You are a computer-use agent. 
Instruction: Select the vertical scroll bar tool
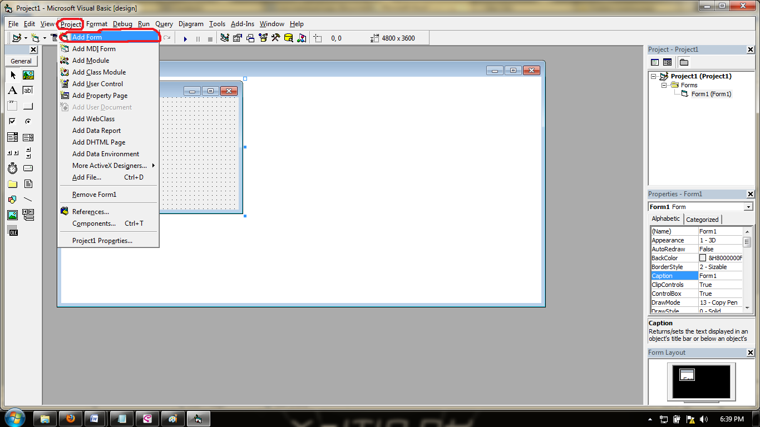click(x=28, y=153)
